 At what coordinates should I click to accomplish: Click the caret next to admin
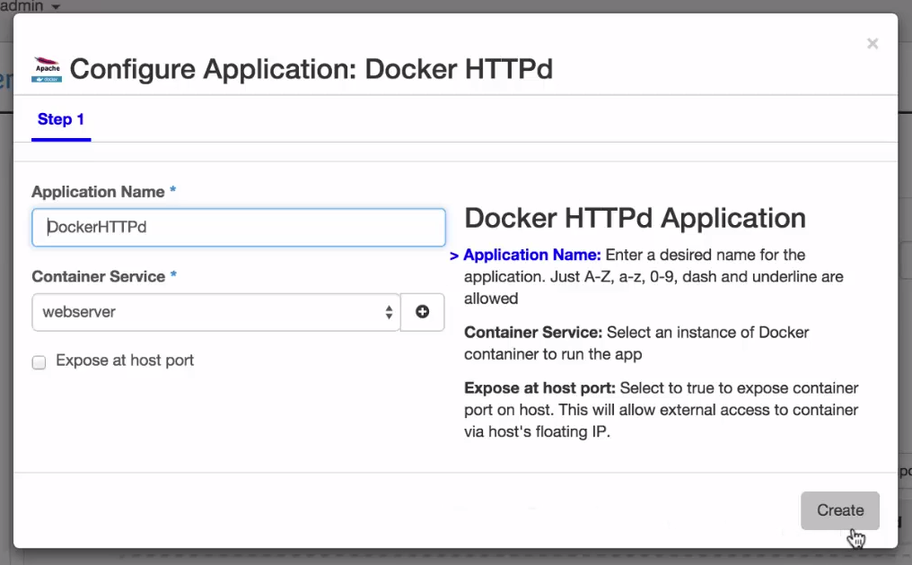tap(56, 7)
